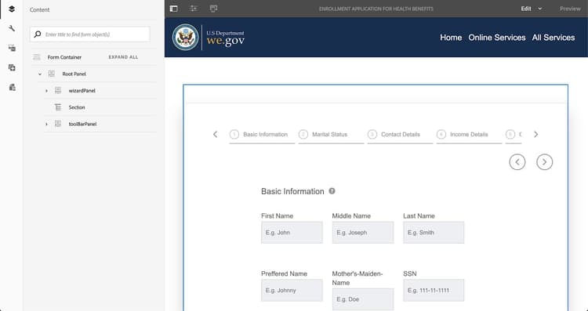Open the Properties wrench icon in sidebar
The width and height of the screenshot is (588, 311).
(12, 28)
